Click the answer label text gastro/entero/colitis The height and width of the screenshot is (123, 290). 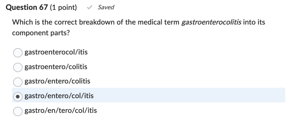point(57,81)
